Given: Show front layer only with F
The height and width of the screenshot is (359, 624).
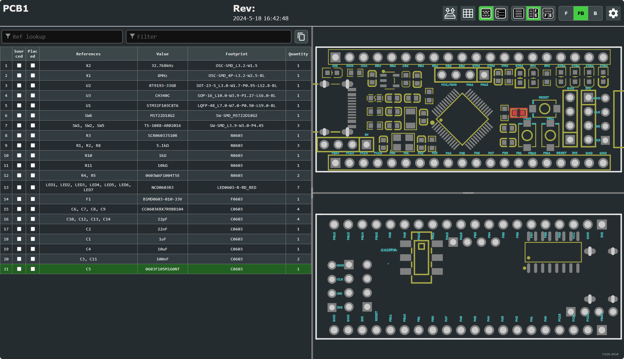Looking at the screenshot, I should [x=566, y=13].
